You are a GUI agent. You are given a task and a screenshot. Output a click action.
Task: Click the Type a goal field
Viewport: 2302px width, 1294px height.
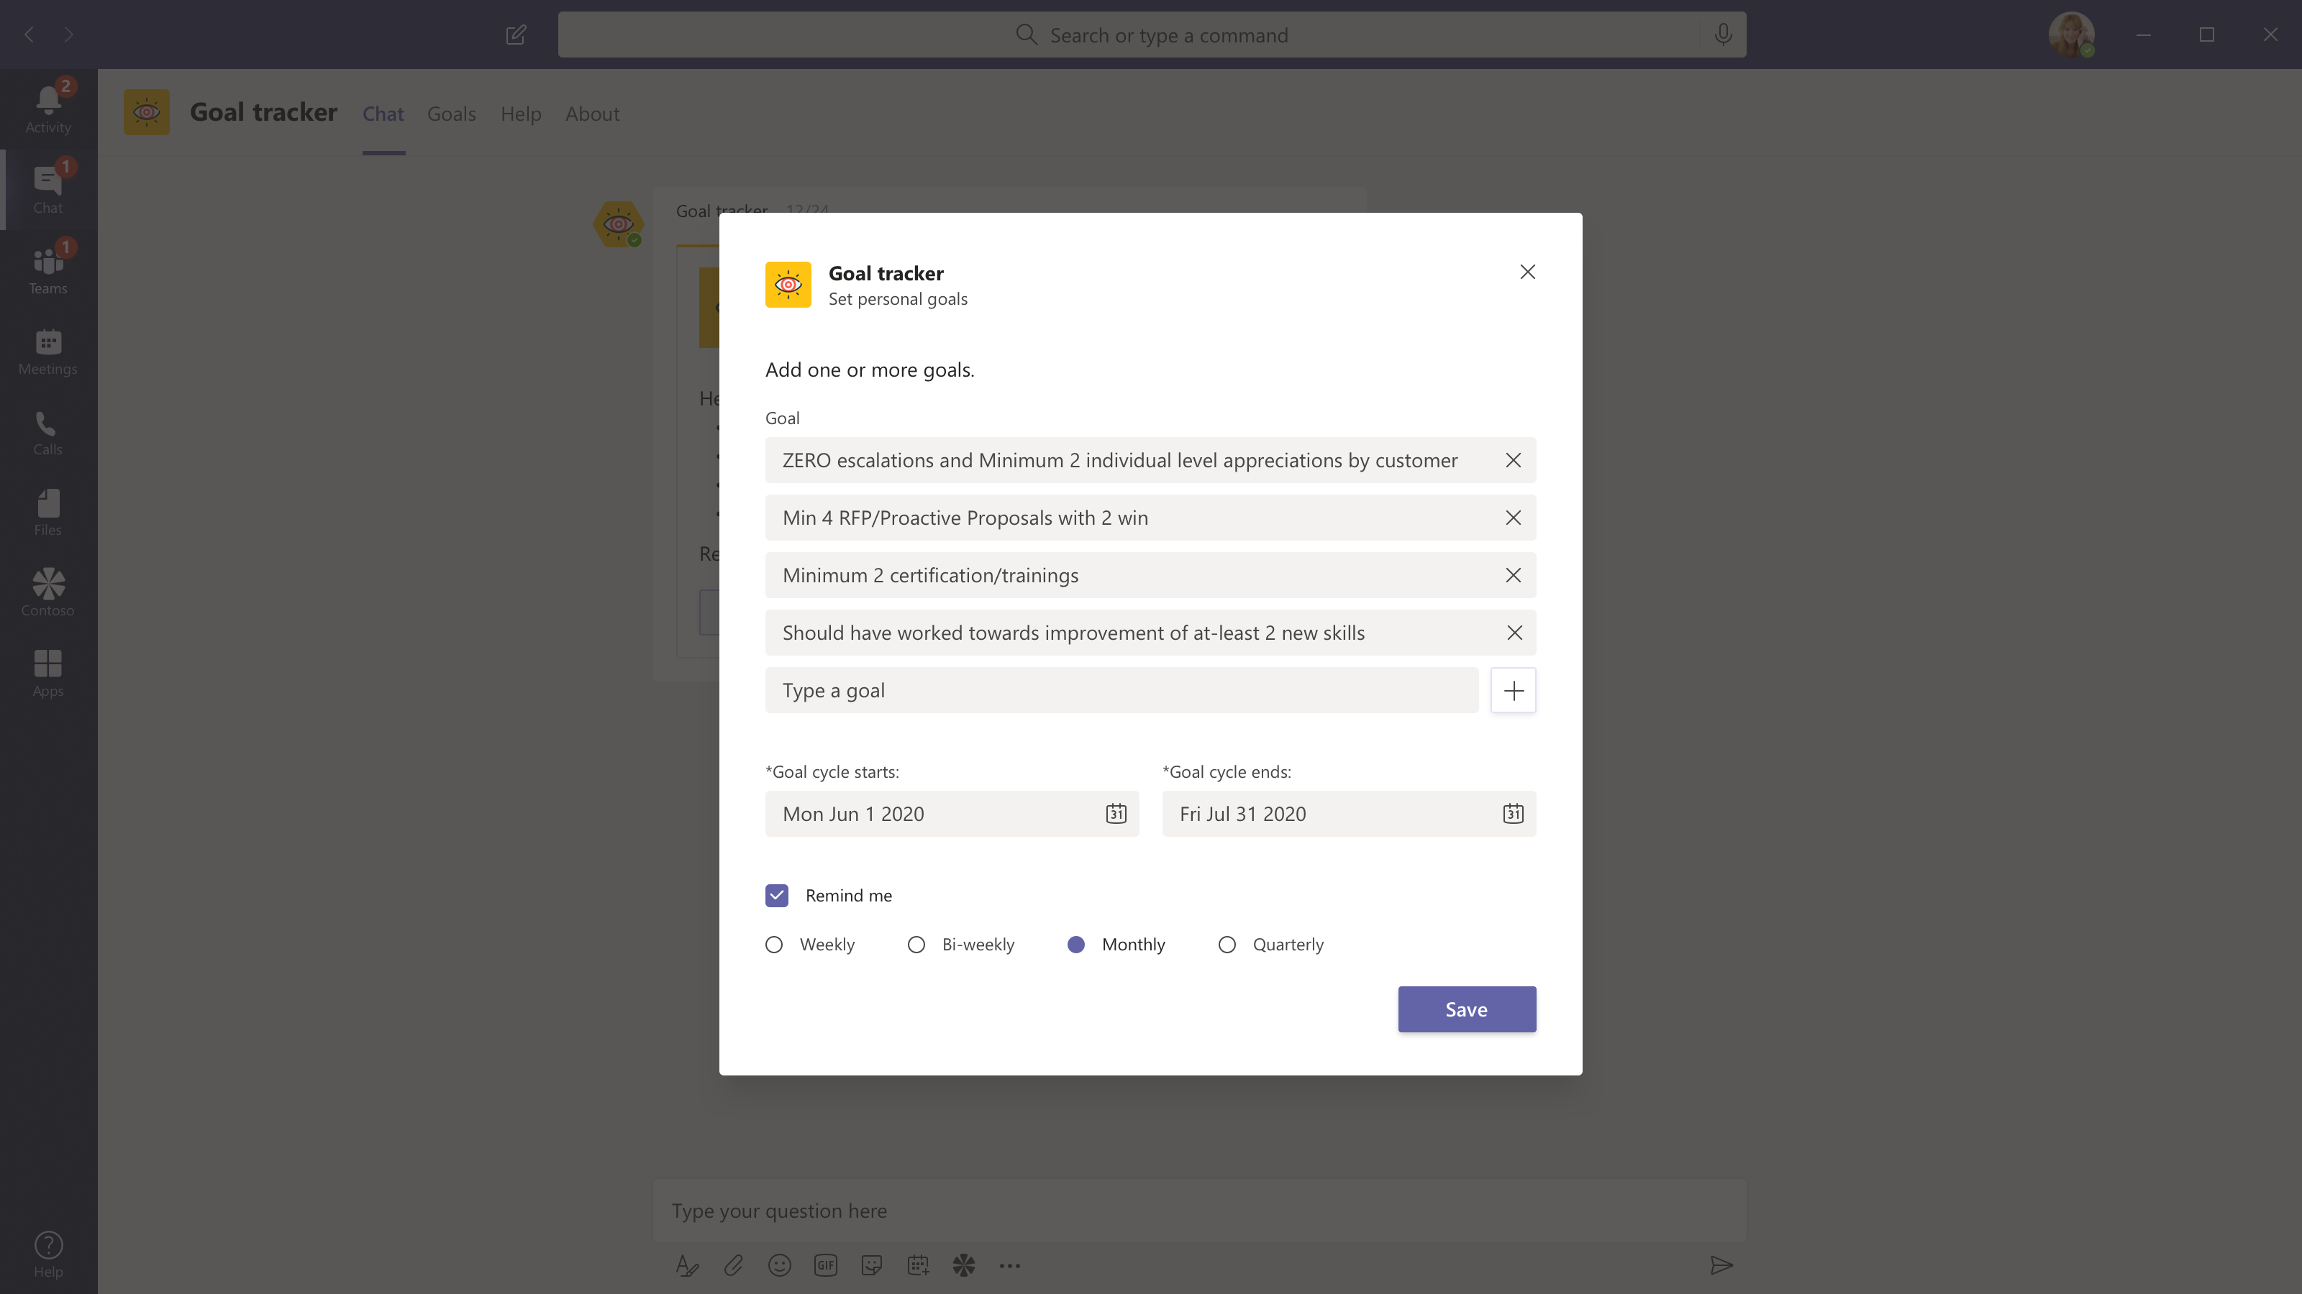point(1121,690)
